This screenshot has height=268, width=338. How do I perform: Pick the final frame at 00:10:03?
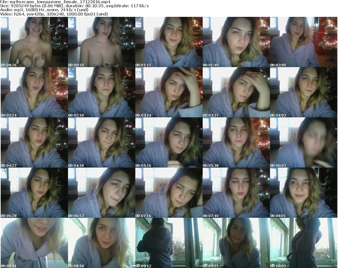304,243
